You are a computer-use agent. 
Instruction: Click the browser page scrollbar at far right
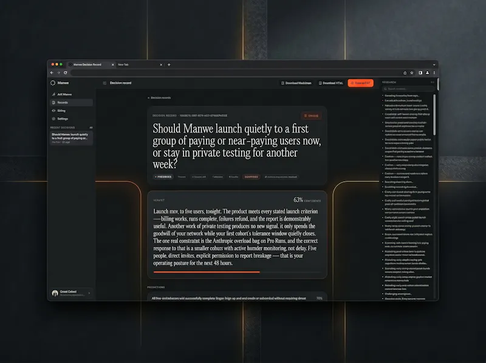(437, 85)
